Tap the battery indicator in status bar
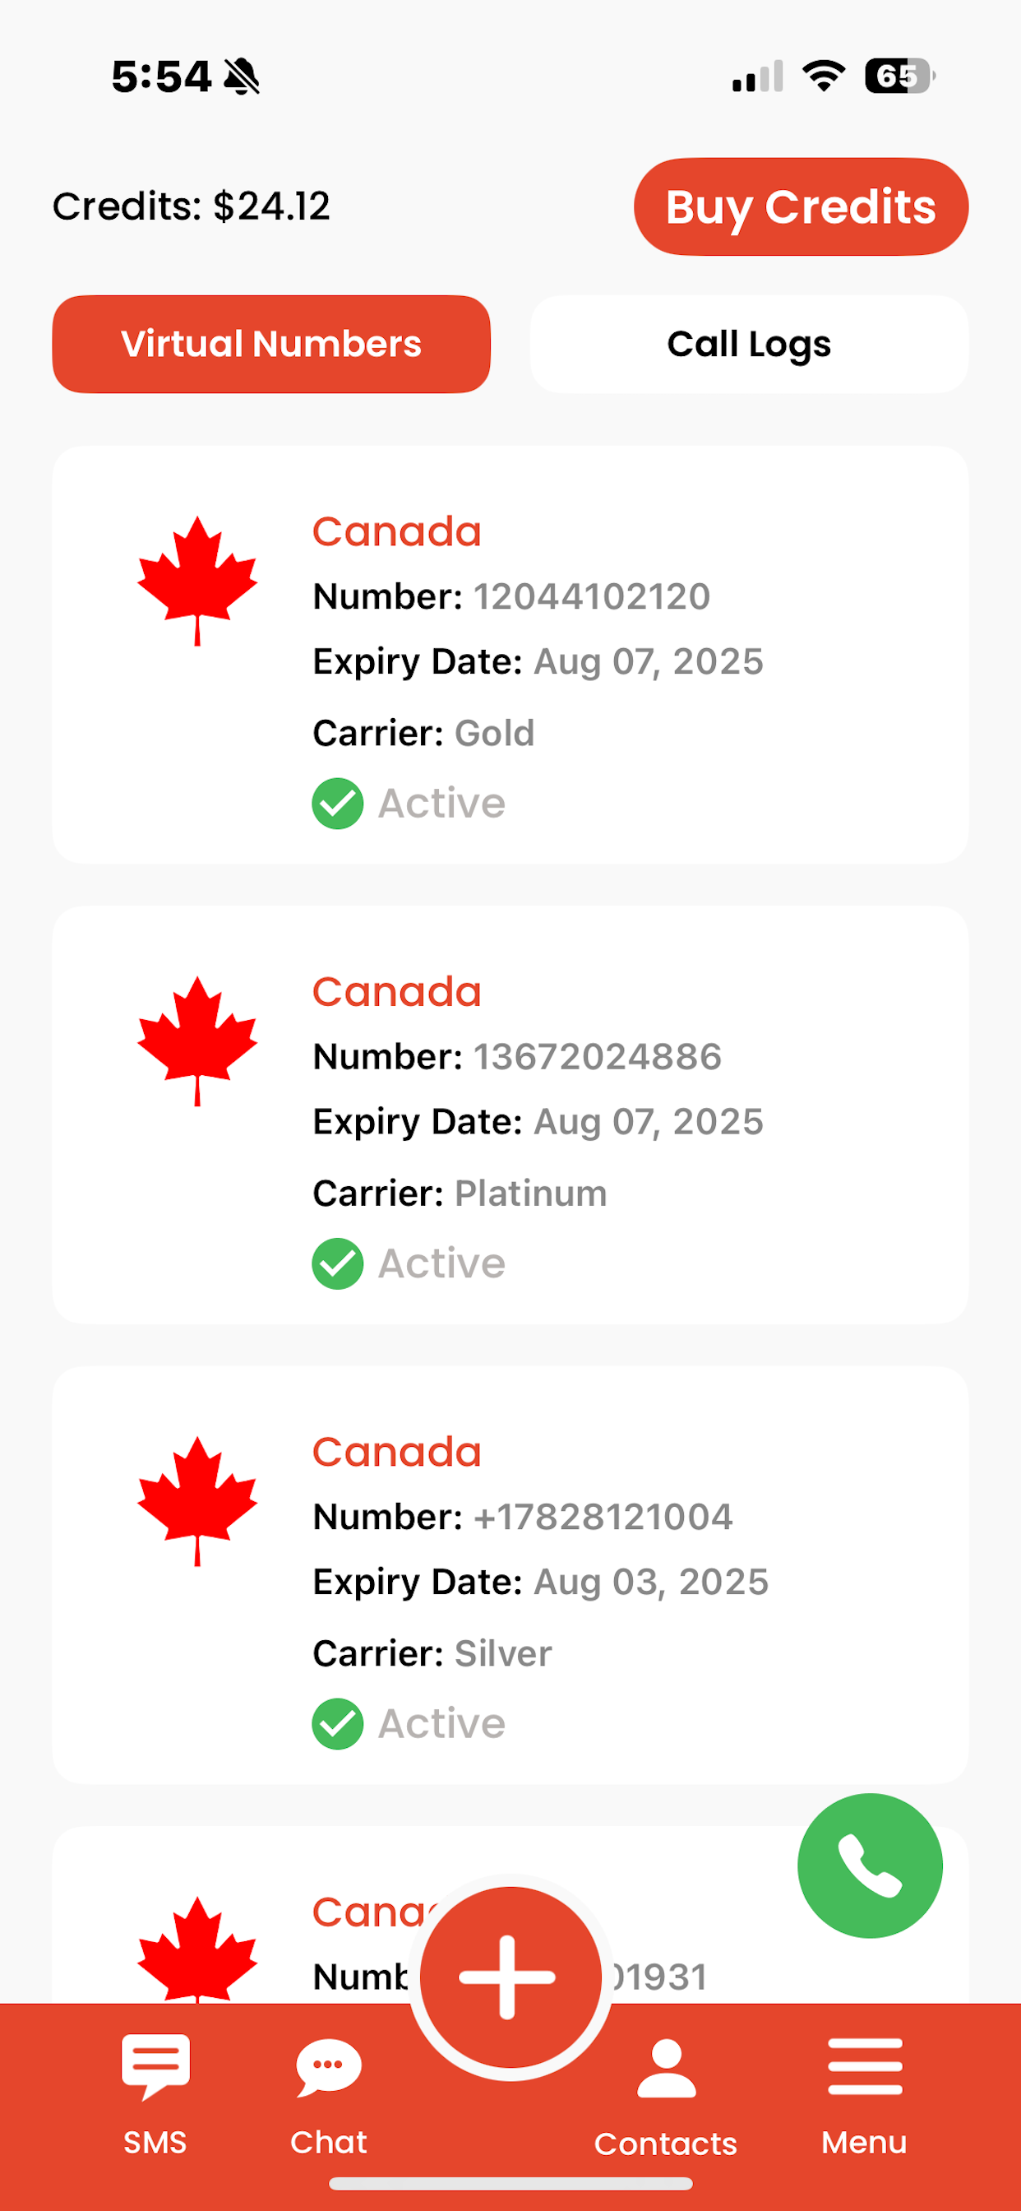Screen dimensions: 1021x2211 [899, 76]
